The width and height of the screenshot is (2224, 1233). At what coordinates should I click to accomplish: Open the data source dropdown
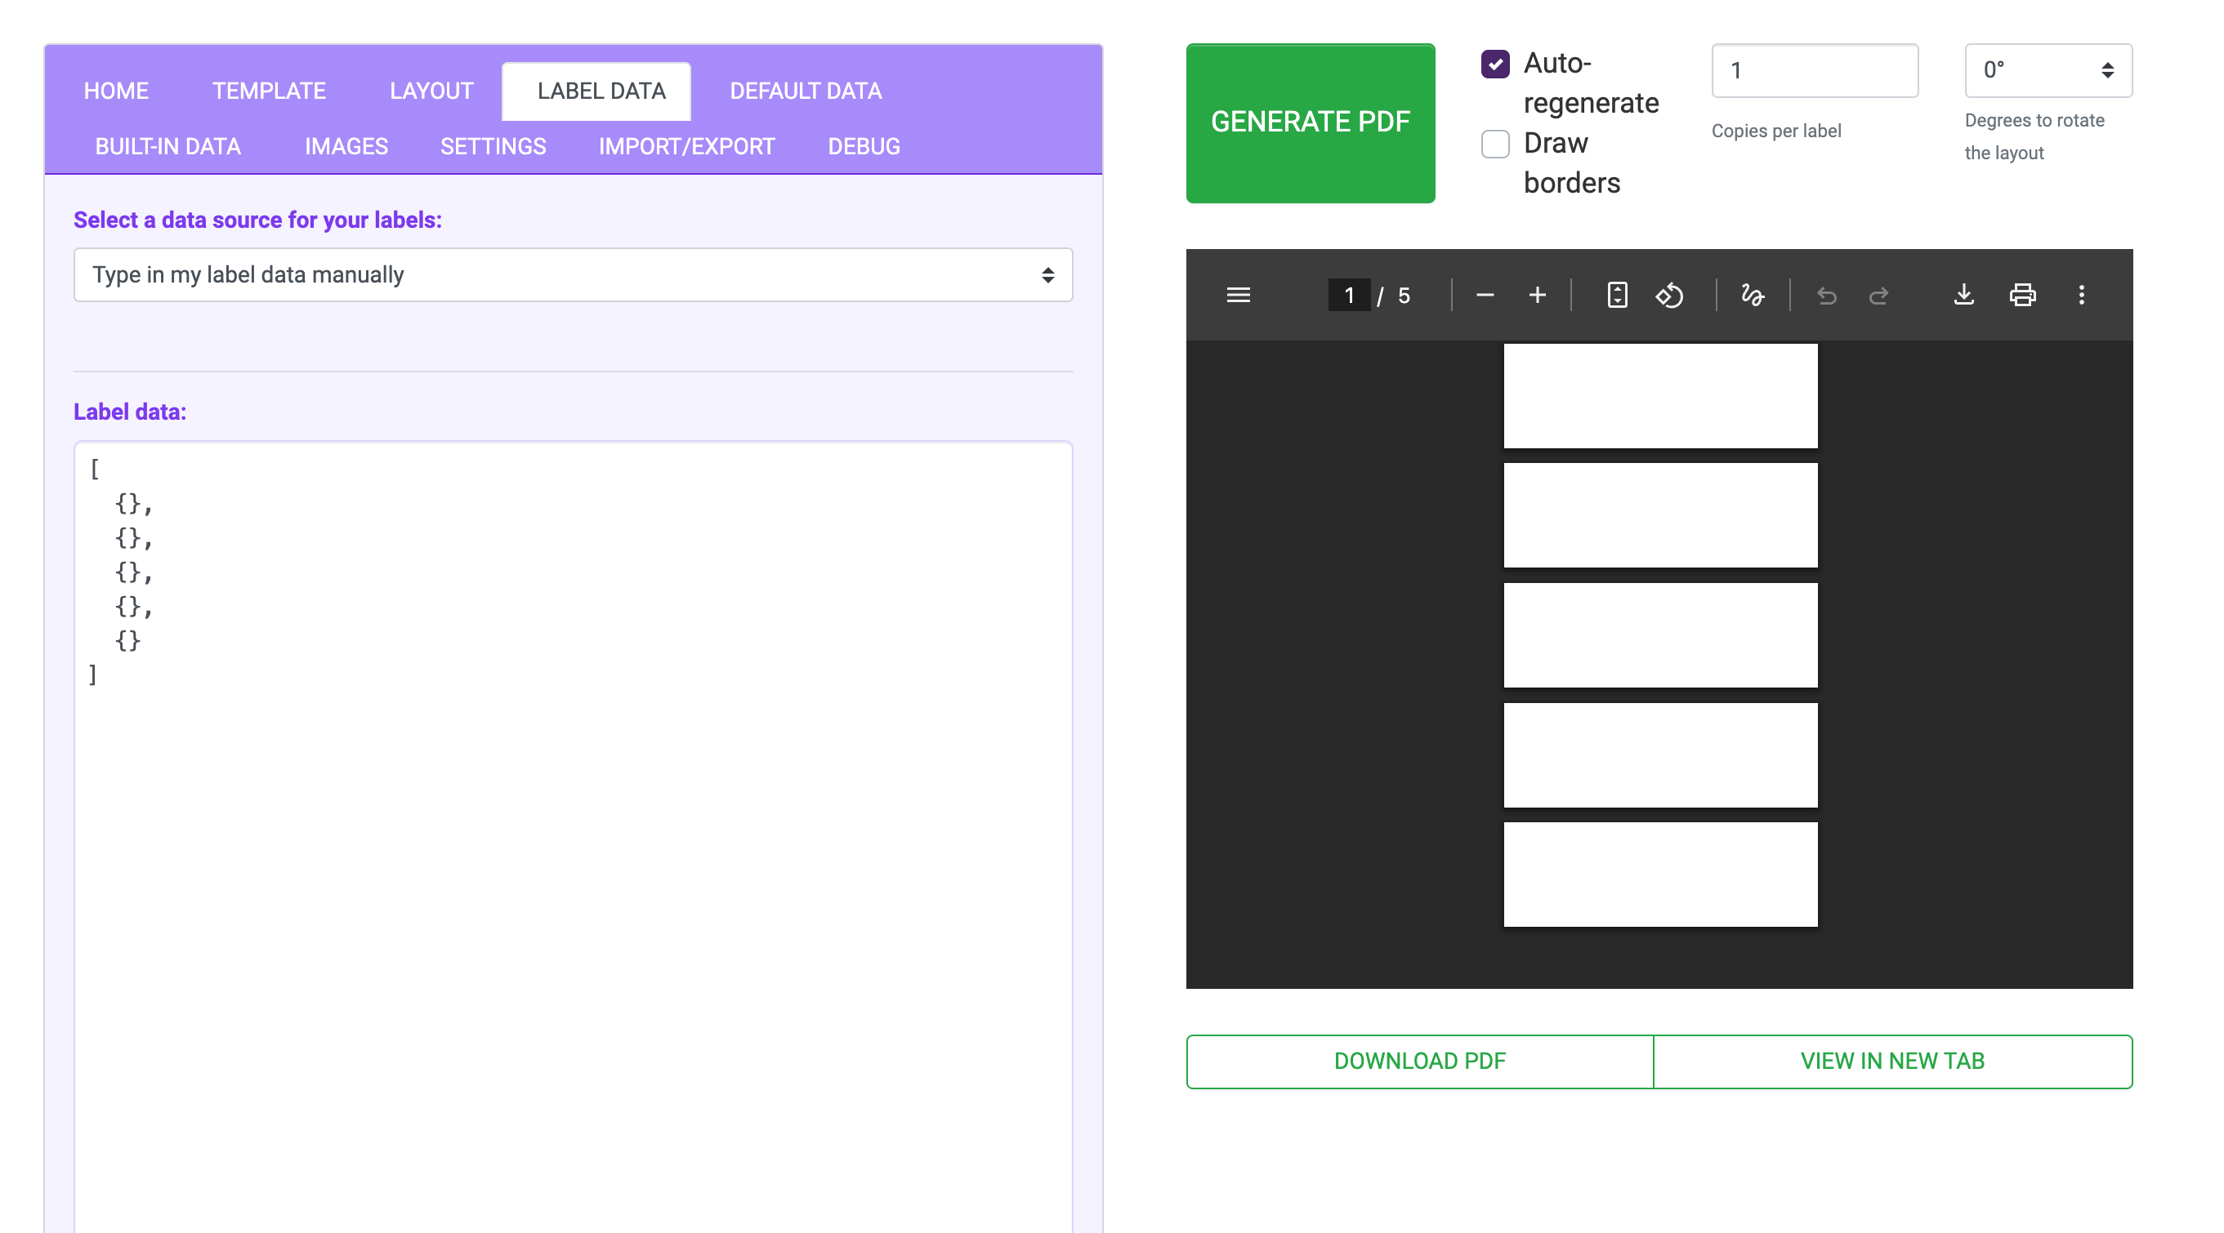573,274
